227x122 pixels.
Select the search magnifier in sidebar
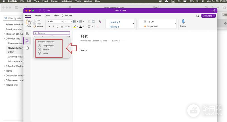tap(27, 41)
